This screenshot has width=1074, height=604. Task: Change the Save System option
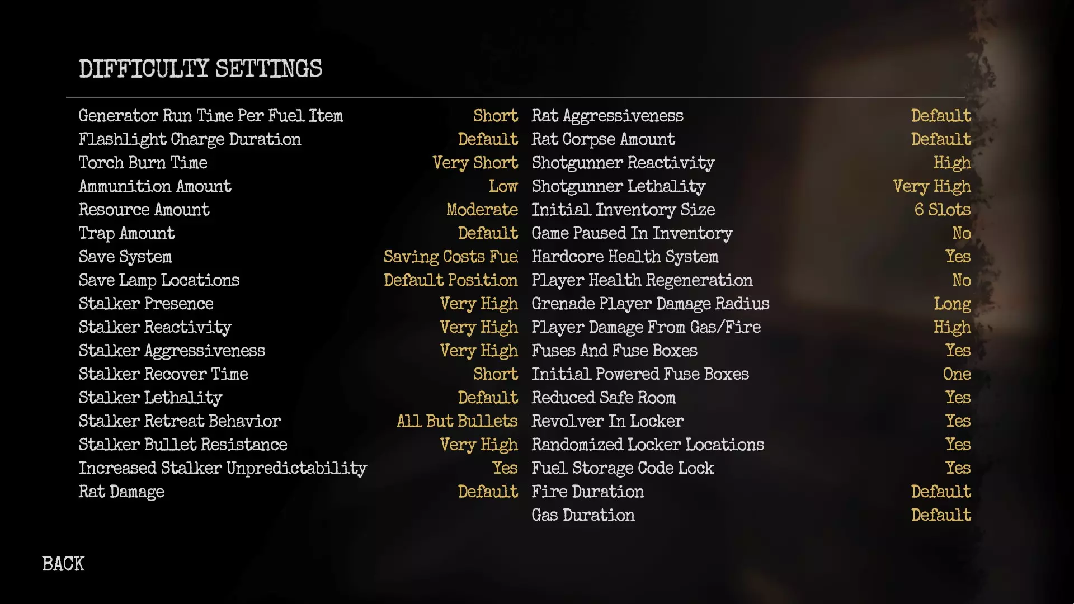click(x=450, y=257)
